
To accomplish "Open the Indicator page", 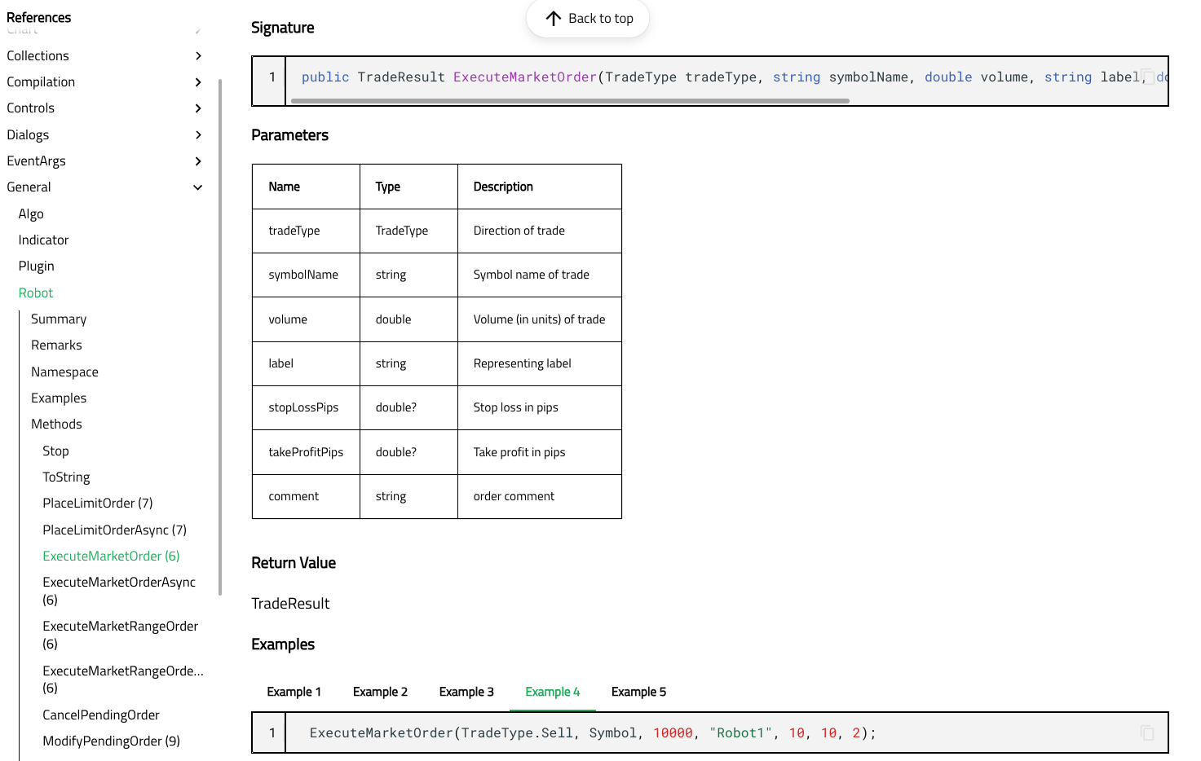I will [43, 240].
